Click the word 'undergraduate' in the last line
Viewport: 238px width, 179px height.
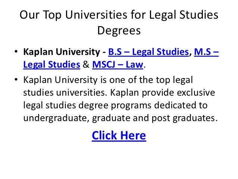tap(56, 118)
